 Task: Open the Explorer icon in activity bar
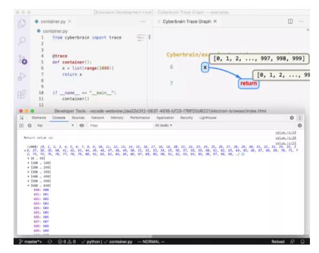[21, 23]
